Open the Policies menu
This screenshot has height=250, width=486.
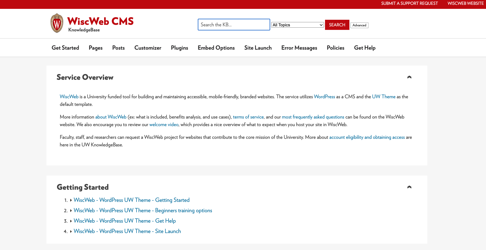click(x=335, y=48)
